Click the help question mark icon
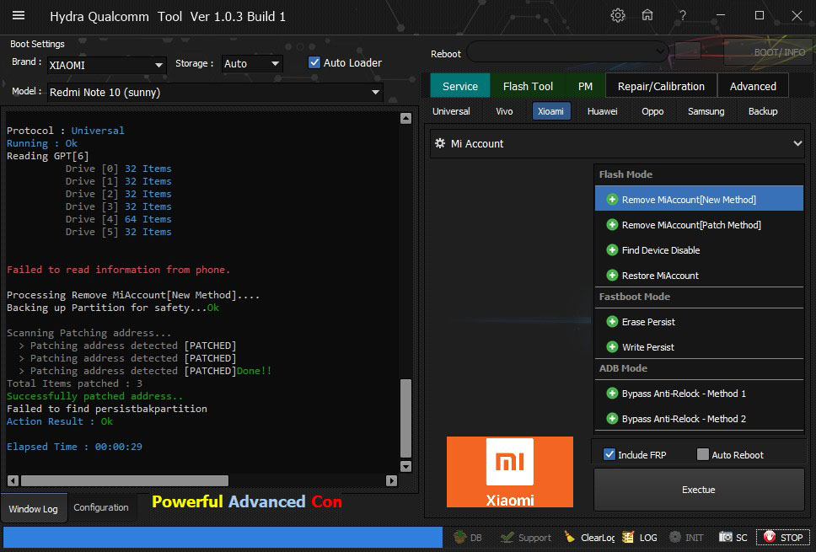Image resolution: width=816 pixels, height=552 pixels. [x=683, y=16]
